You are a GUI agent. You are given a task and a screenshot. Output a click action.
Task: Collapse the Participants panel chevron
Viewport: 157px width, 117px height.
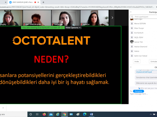tap(131, 12)
